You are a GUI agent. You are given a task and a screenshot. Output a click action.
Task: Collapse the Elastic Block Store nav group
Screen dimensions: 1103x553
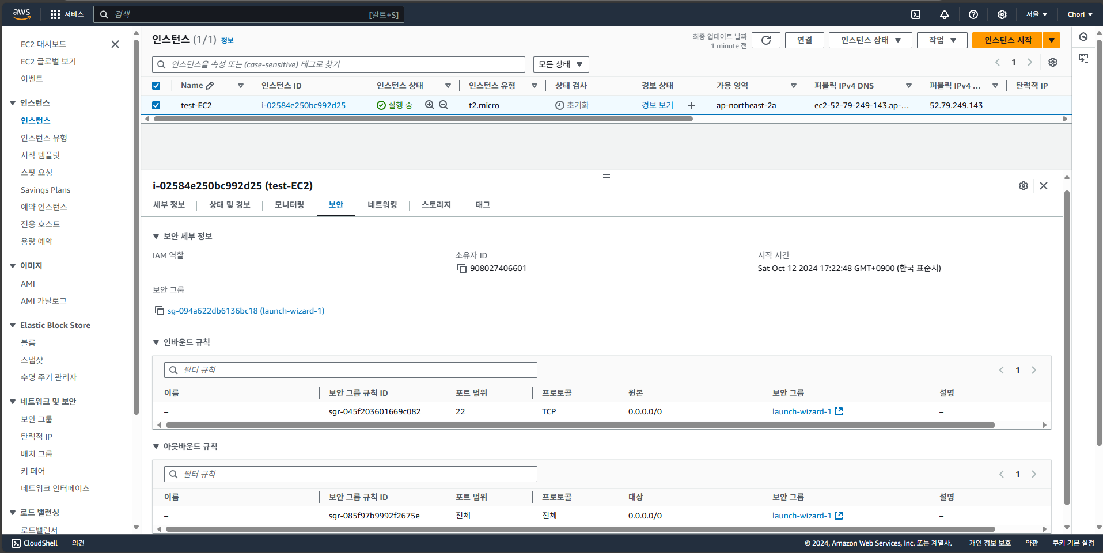(x=13, y=326)
